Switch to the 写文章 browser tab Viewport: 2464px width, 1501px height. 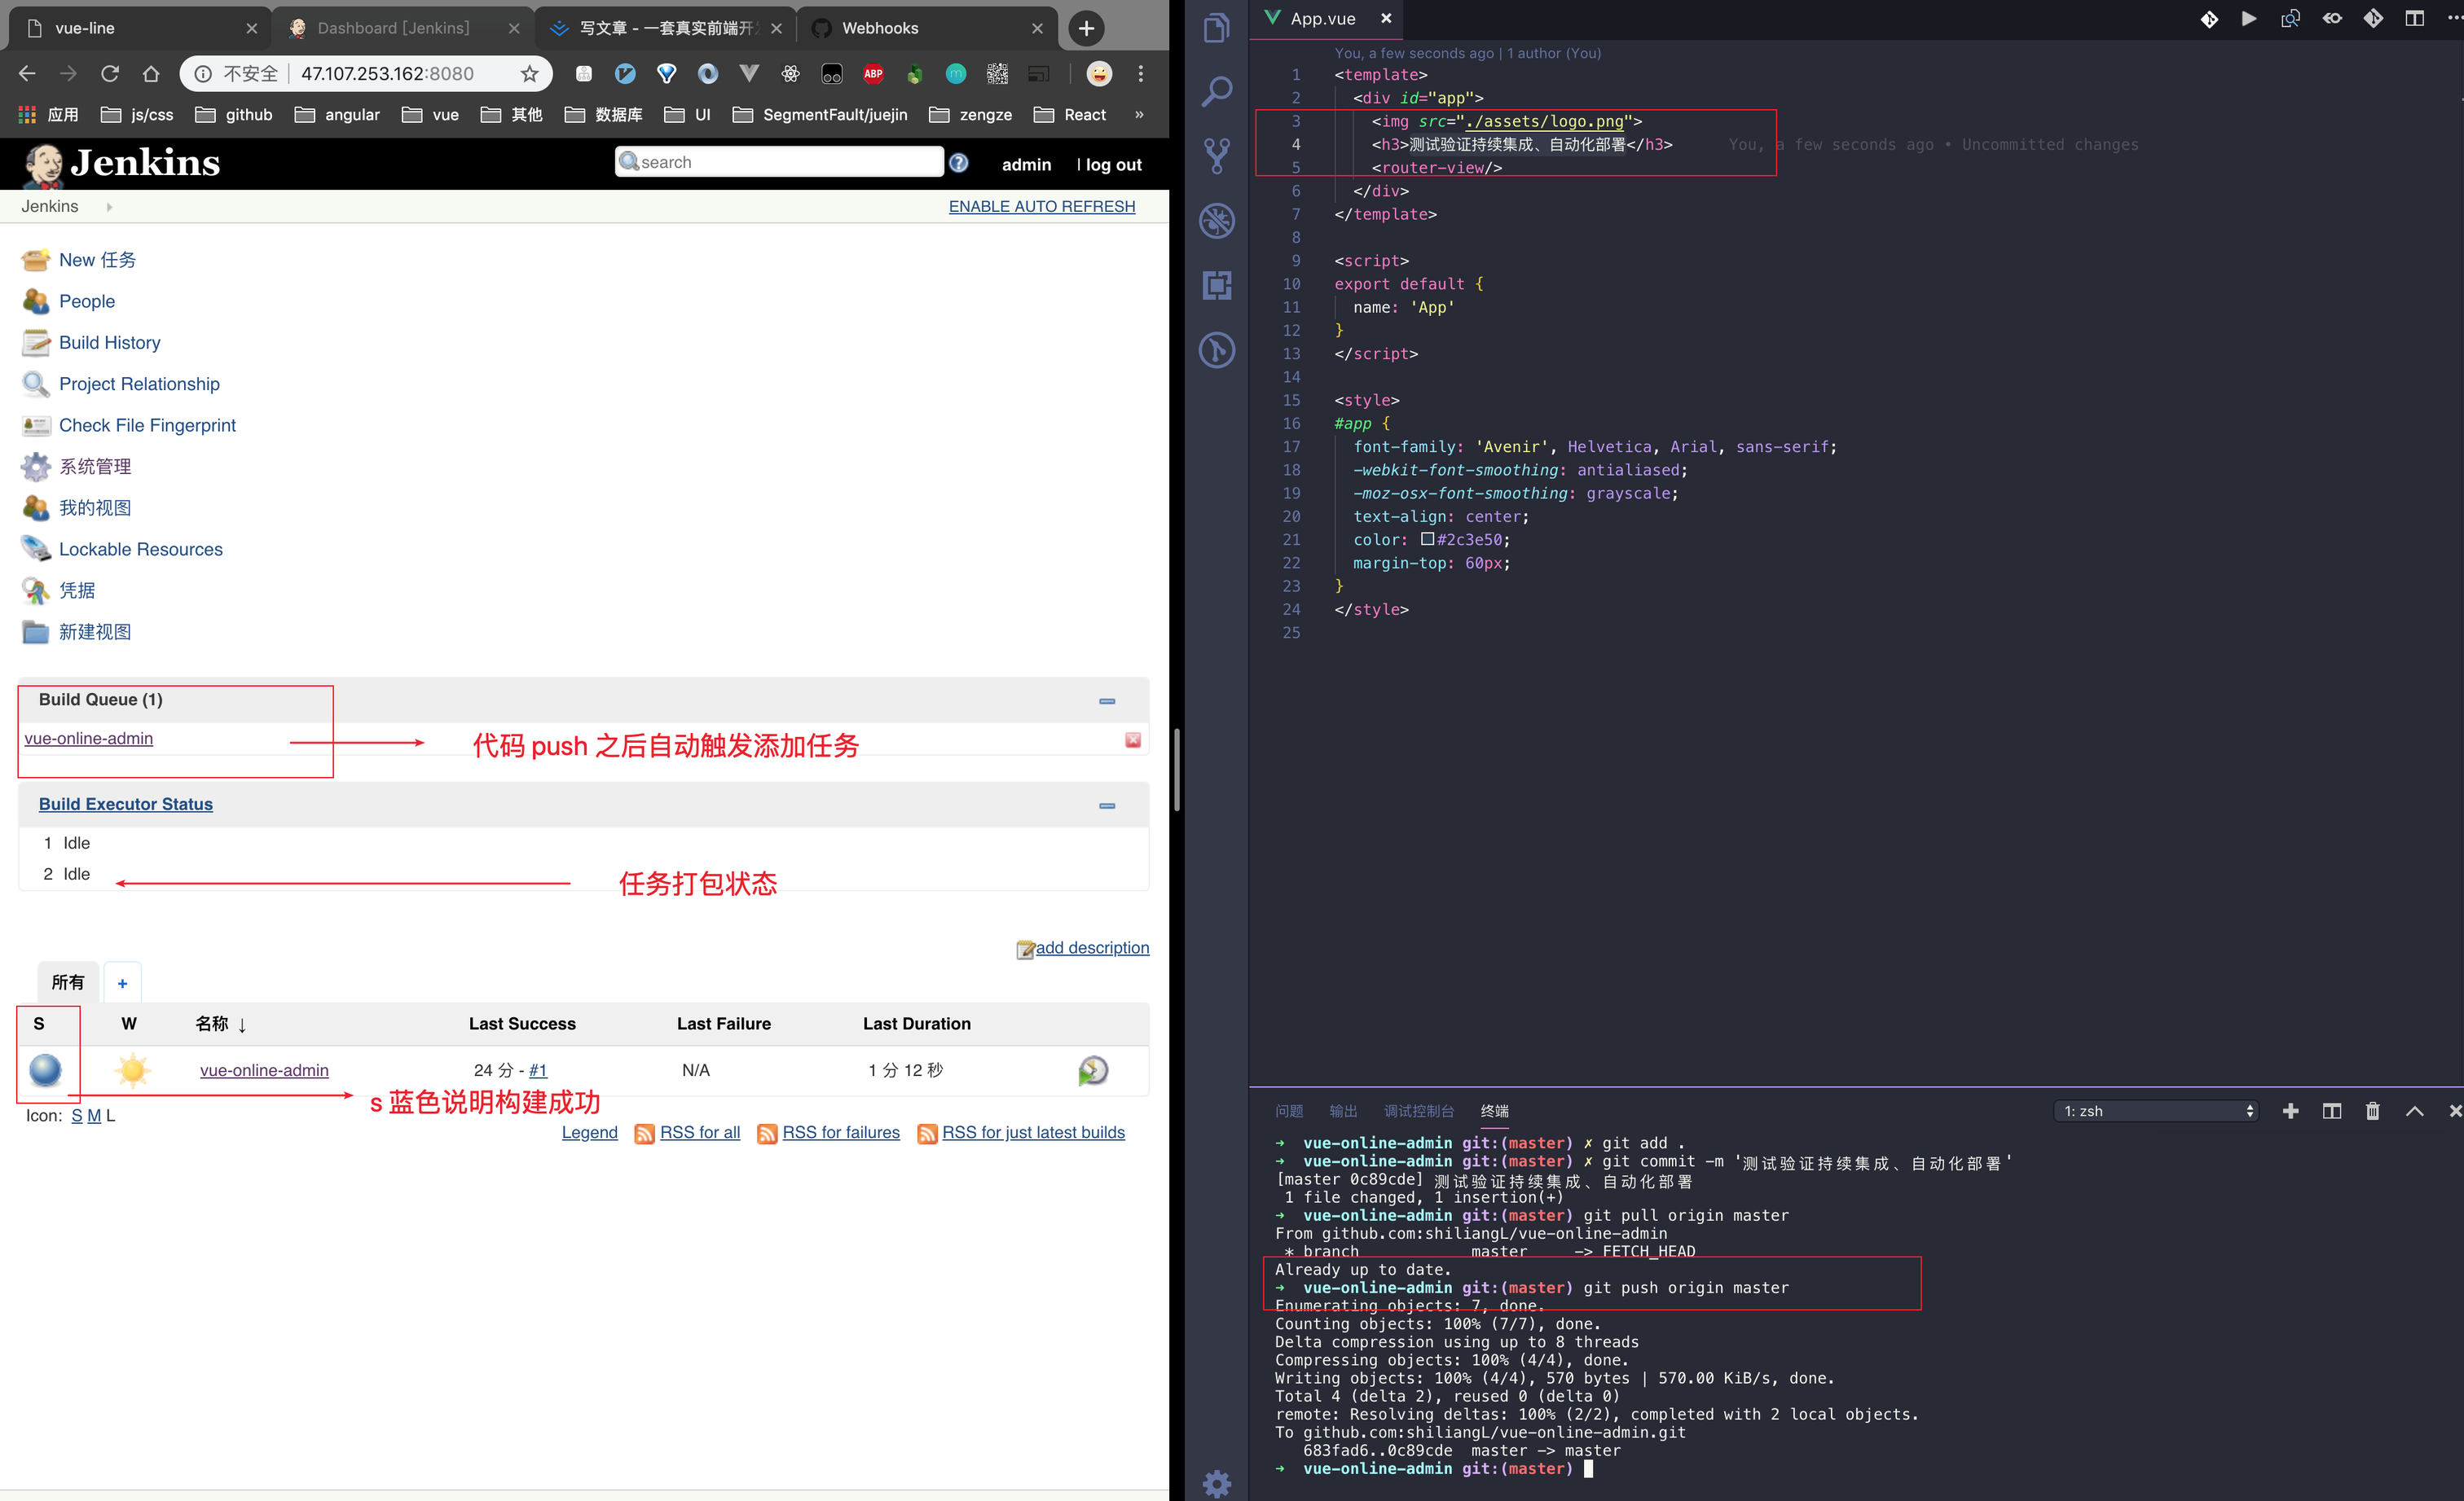(x=664, y=28)
